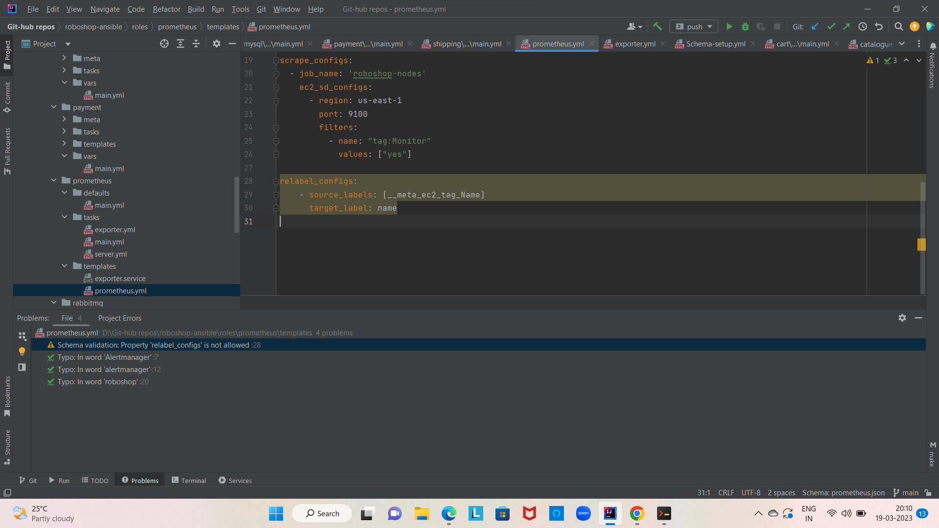The height and width of the screenshot is (528, 939).
Task: Select opened file using the crosshair icon
Action: [x=164, y=44]
